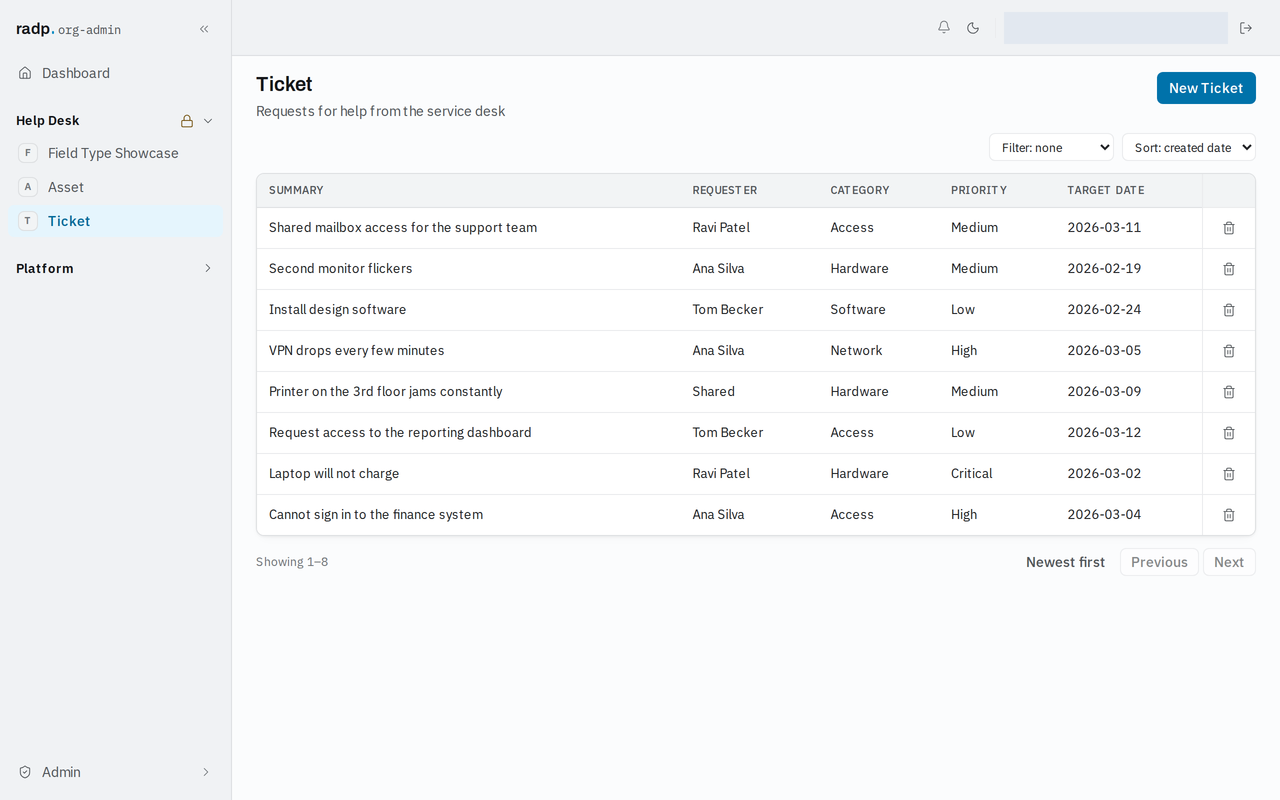This screenshot has height=800, width=1280.
Task: Click the Next page button
Action: pos(1228,562)
